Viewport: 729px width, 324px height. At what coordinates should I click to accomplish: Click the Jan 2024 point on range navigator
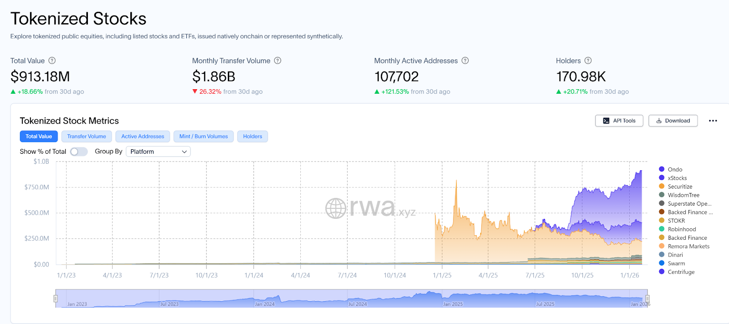265,304
